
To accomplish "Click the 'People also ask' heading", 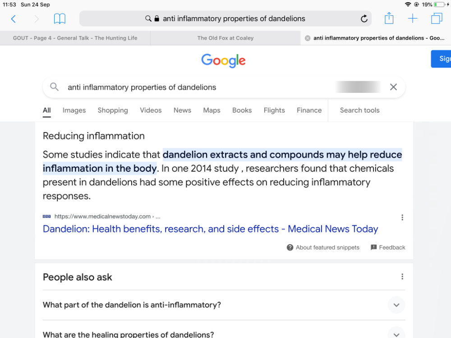I will [x=78, y=277].
